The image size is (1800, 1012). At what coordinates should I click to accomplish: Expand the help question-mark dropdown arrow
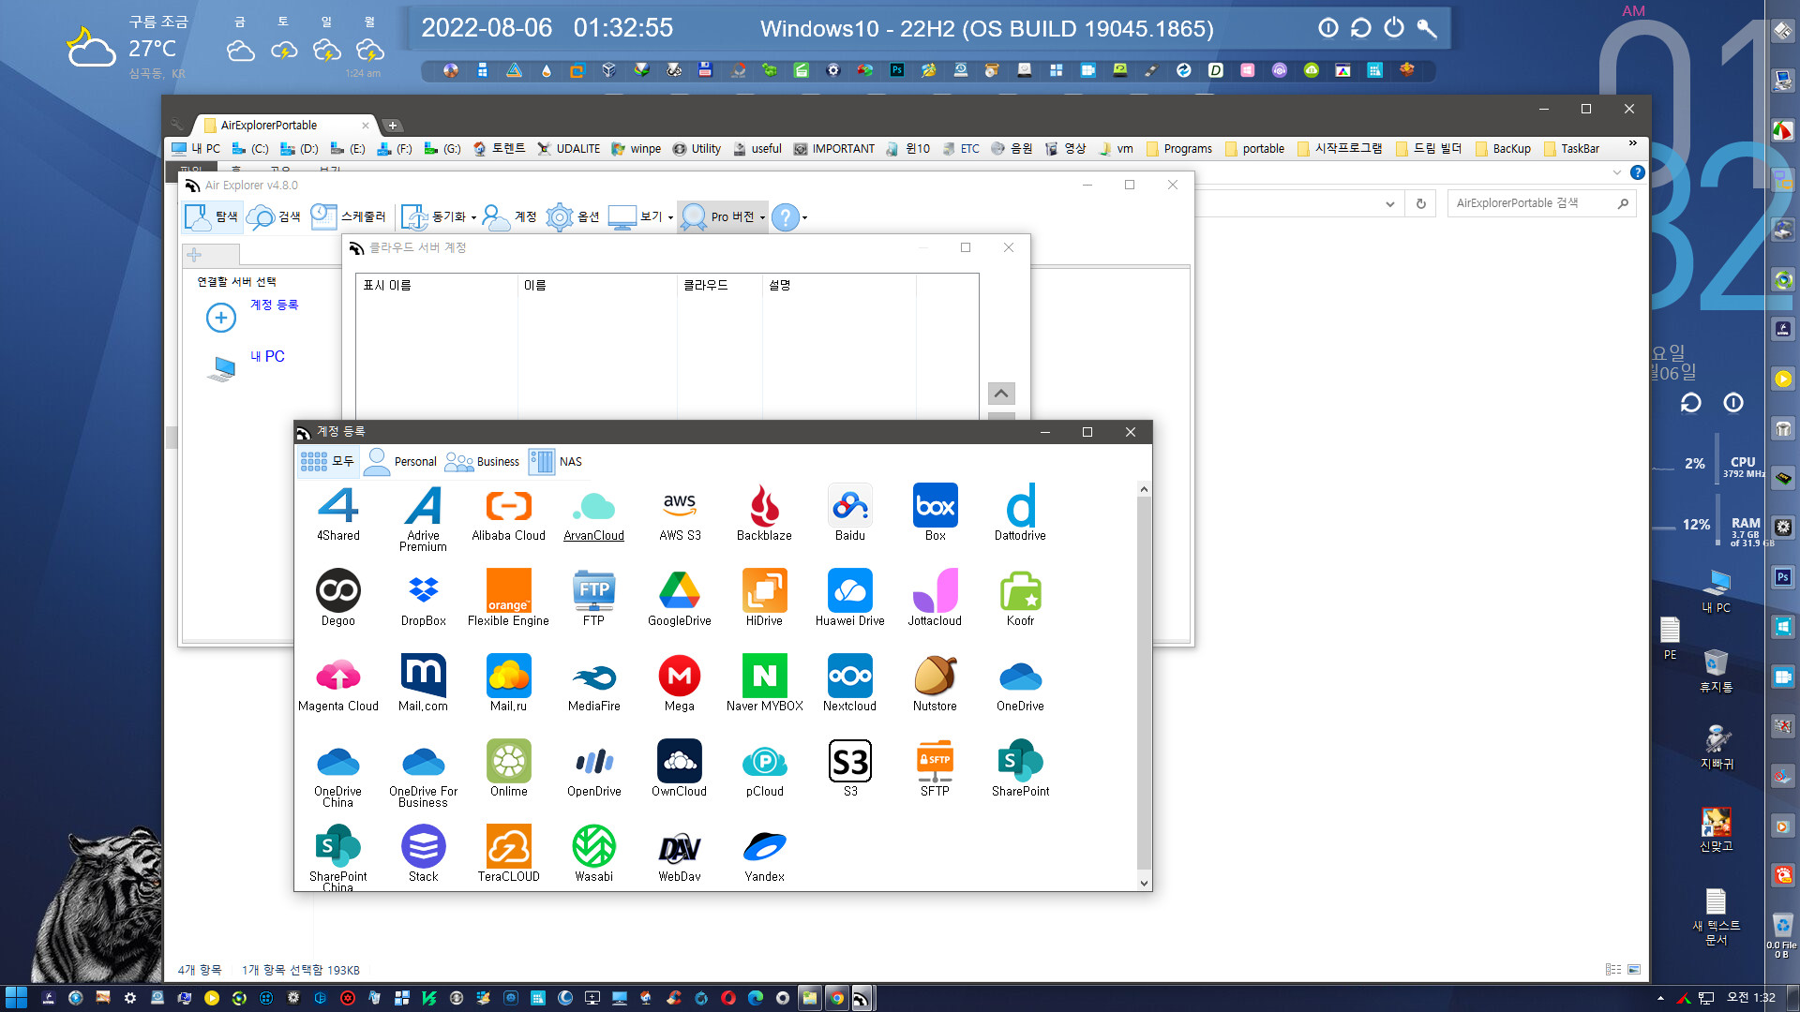point(804,217)
